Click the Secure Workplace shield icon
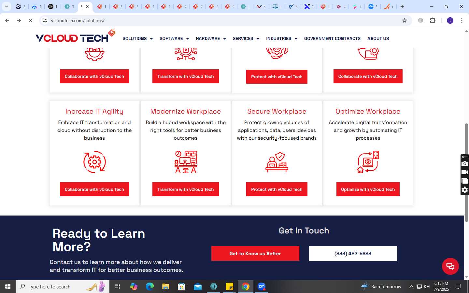Viewport: 469px width, 293px height. pos(277,162)
